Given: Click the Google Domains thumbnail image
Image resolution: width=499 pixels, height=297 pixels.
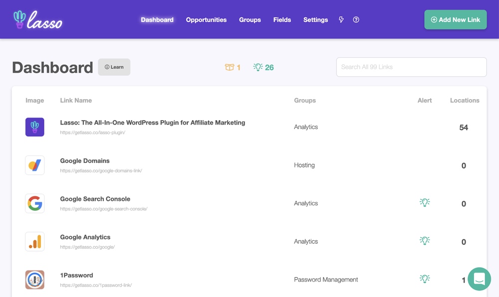Looking at the screenshot, I should click(35, 165).
